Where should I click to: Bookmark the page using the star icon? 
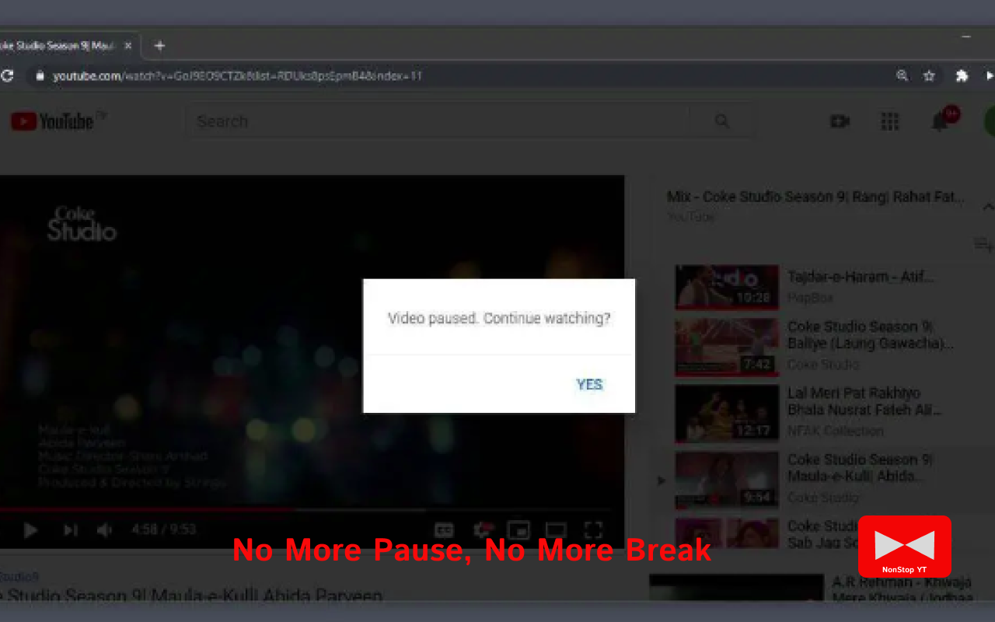pyautogui.click(x=929, y=75)
